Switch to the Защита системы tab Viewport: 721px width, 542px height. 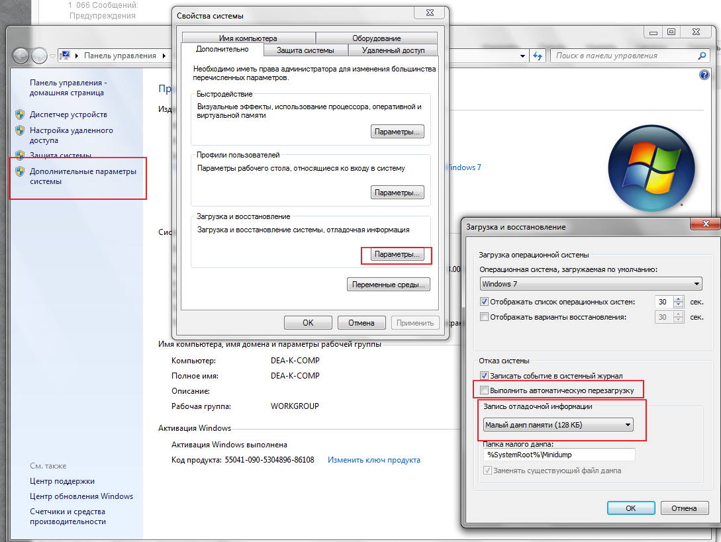pos(305,50)
